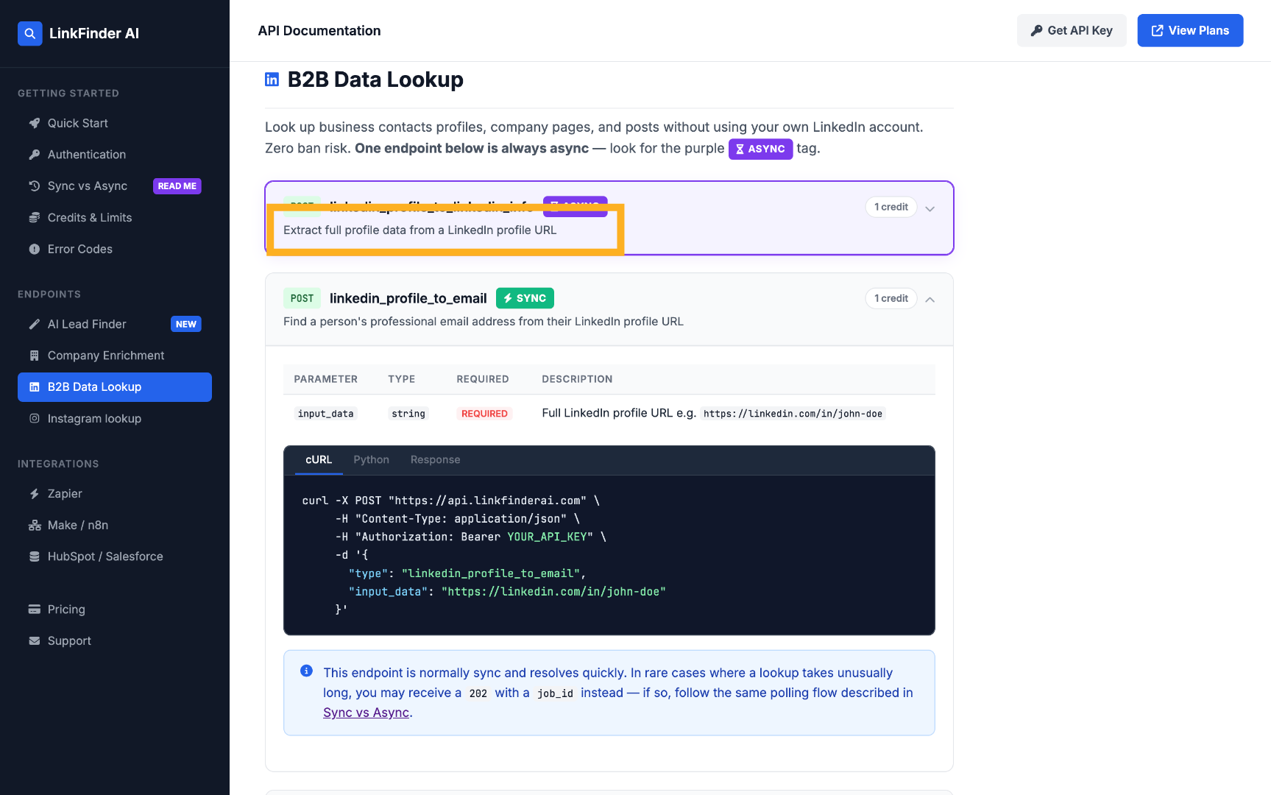The height and width of the screenshot is (795, 1271).
Task: Open Sync vs Async via its history icon
Action: 35,186
